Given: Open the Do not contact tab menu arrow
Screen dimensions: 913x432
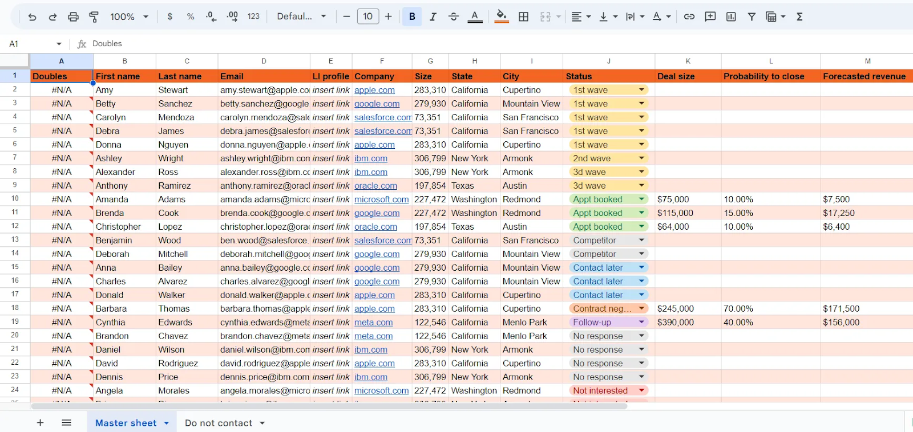Looking at the screenshot, I should [x=262, y=423].
